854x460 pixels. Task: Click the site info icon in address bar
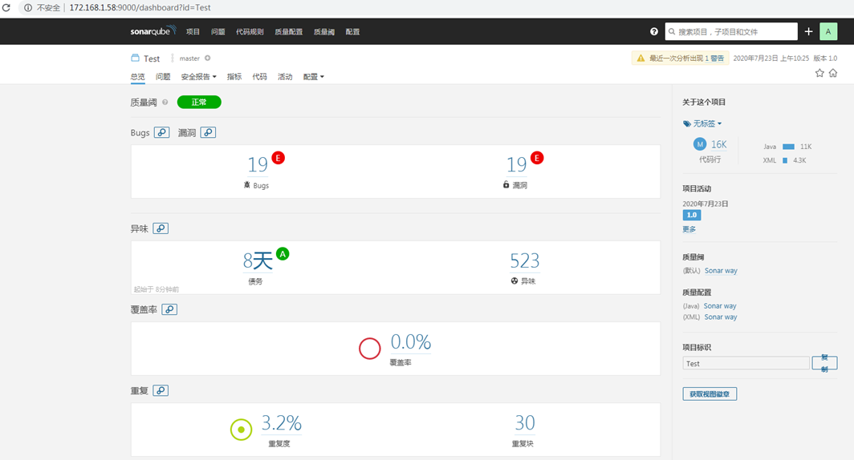[28, 7]
